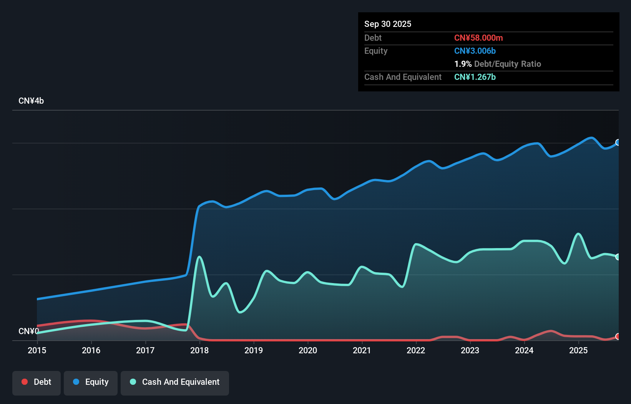The width and height of the screenshot is (631, 404).
Task: Click the teal Cash endpoint marker
Action: click(x=618, y=257)
